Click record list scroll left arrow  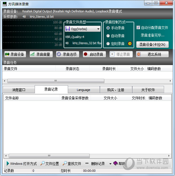click(6, 156)
